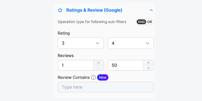The image size is (202, 101).
Task: Select the AND operation type
Action: (x=141, y=22)
